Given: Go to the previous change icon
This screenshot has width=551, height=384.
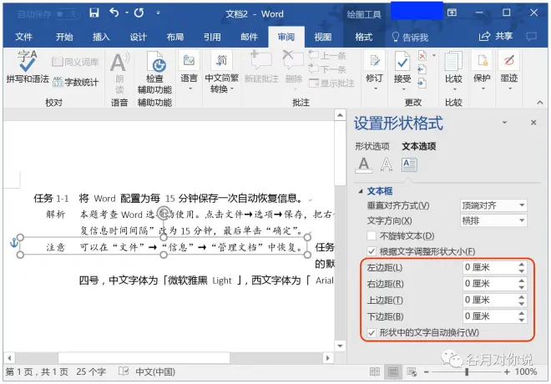Looking at the screenshot, I should pyautogui.click(x=422, y=69).
